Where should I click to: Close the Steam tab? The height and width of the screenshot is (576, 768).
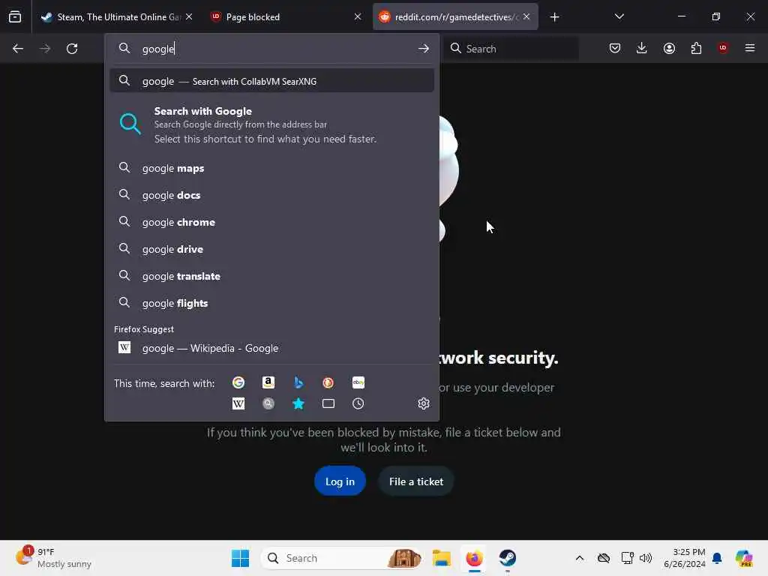click(189, 16)
